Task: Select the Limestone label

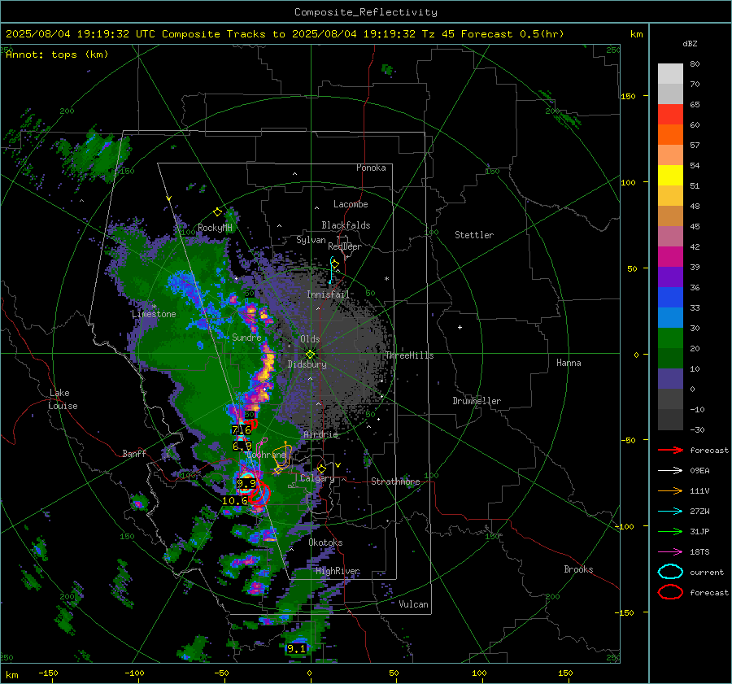Action: click(x=154, y=314)
